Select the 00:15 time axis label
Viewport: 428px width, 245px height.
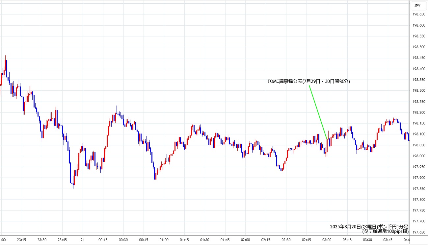click(103, 240)
